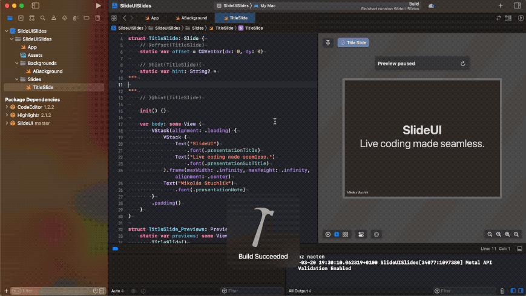Viewport: 526px width, 296px height.
Task: Add an editor on the right
Action: [x=521, y=18]
